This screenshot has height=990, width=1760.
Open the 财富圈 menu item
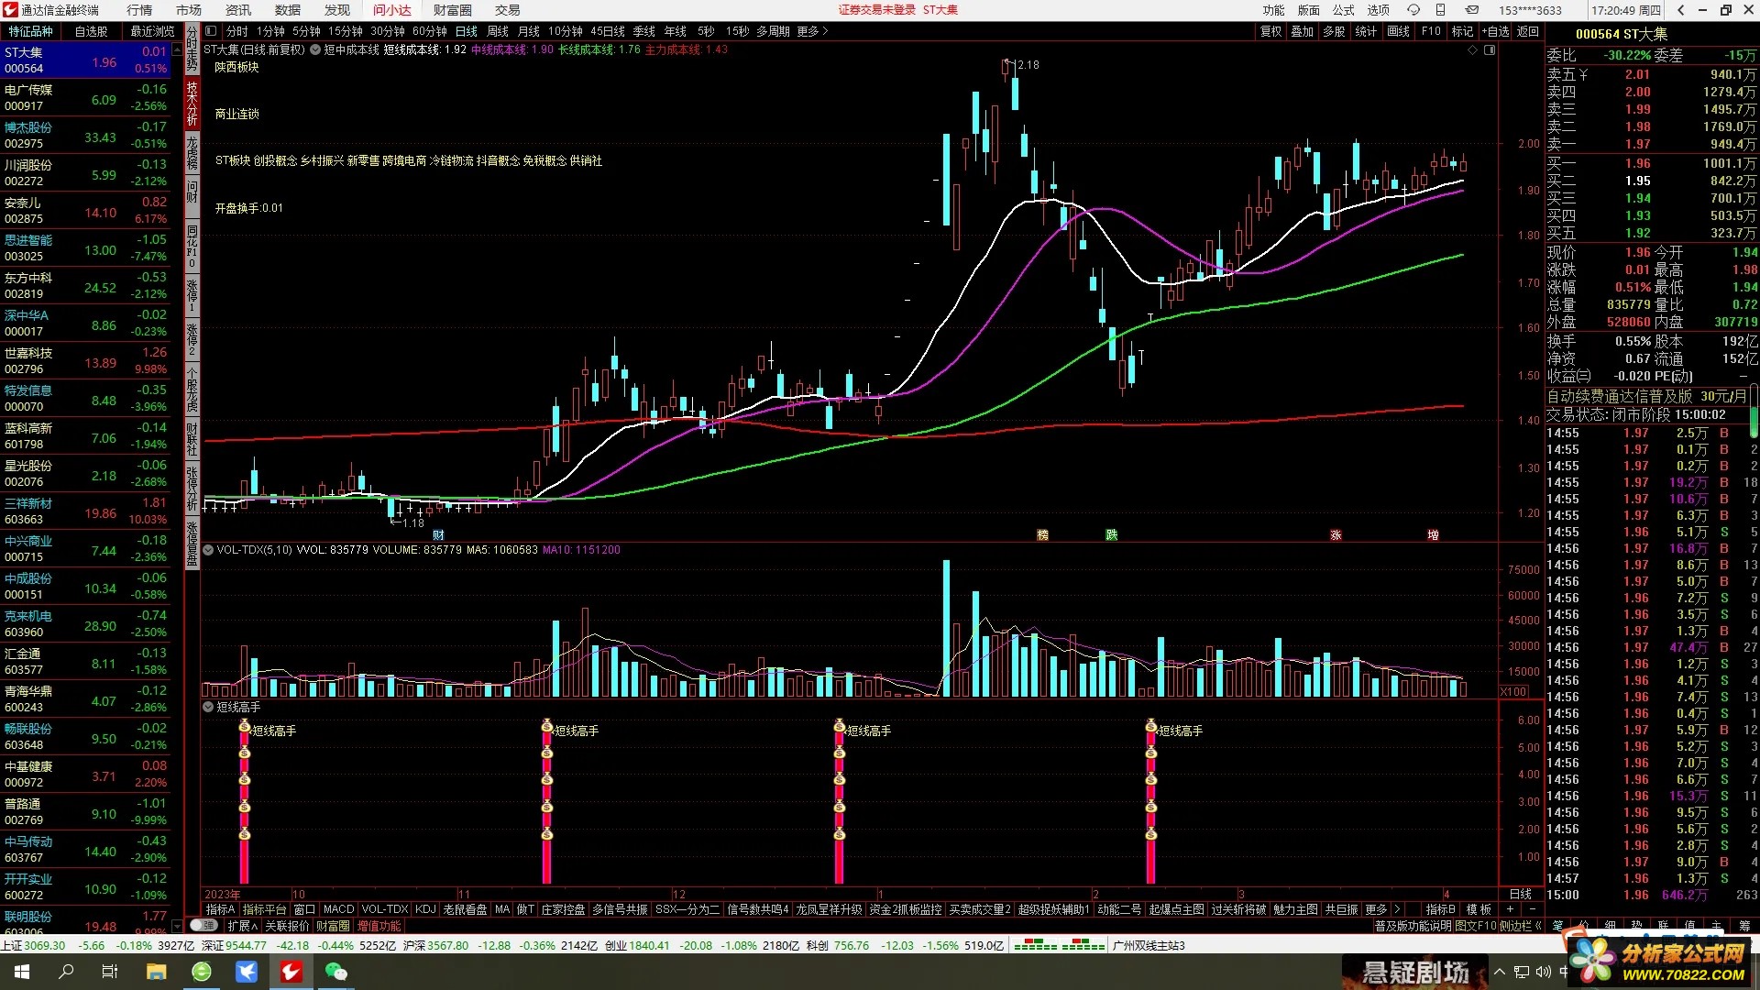[453, 10]
